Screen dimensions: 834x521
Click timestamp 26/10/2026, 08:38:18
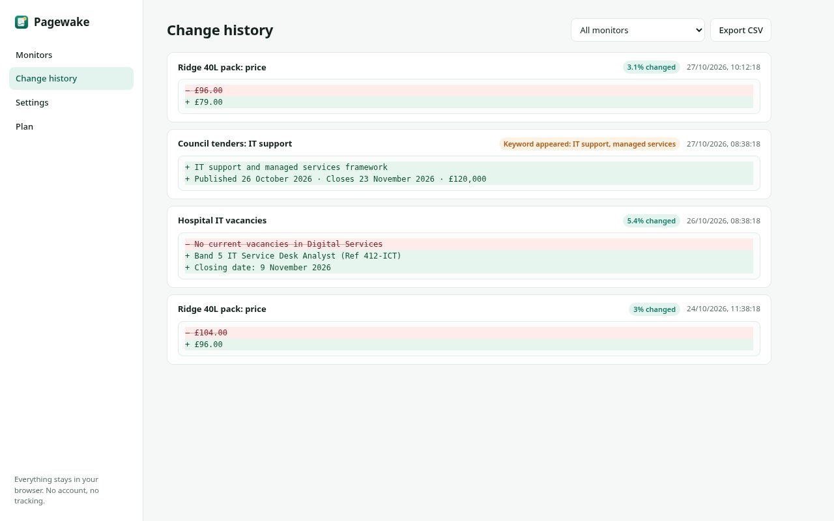pyautogui.click(x=723, y=221)
